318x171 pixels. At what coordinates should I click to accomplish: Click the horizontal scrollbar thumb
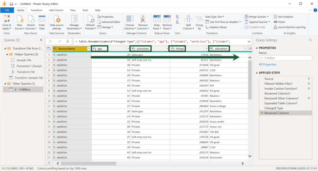point(89,163)
